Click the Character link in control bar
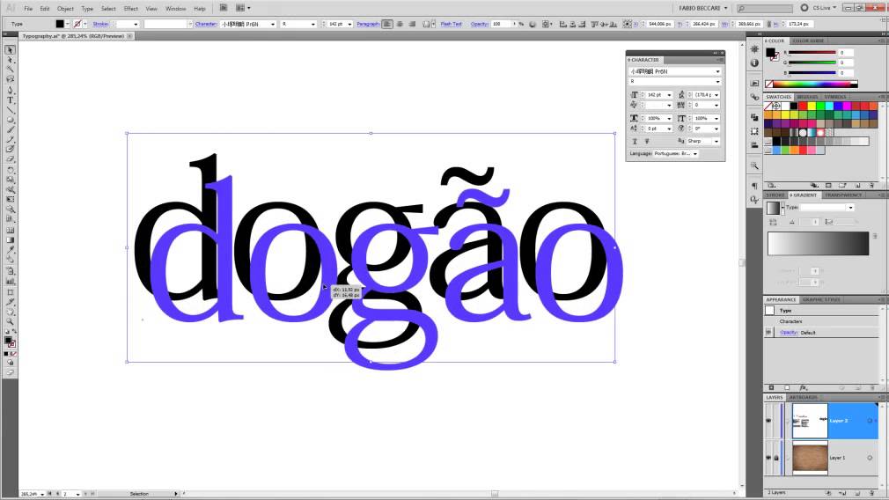This screenshot has width=889, height=500. 206,24
